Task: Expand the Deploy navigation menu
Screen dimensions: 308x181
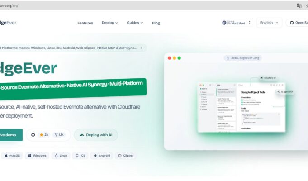Action: pyautogui.click(x=110, y=23)
